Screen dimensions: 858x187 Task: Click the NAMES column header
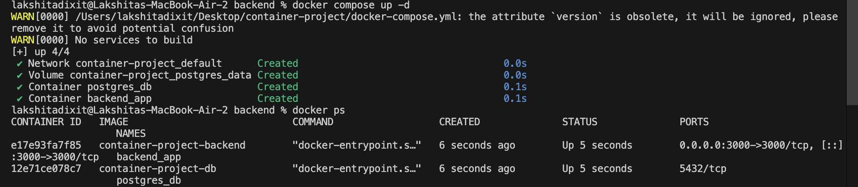click(131, 134)
